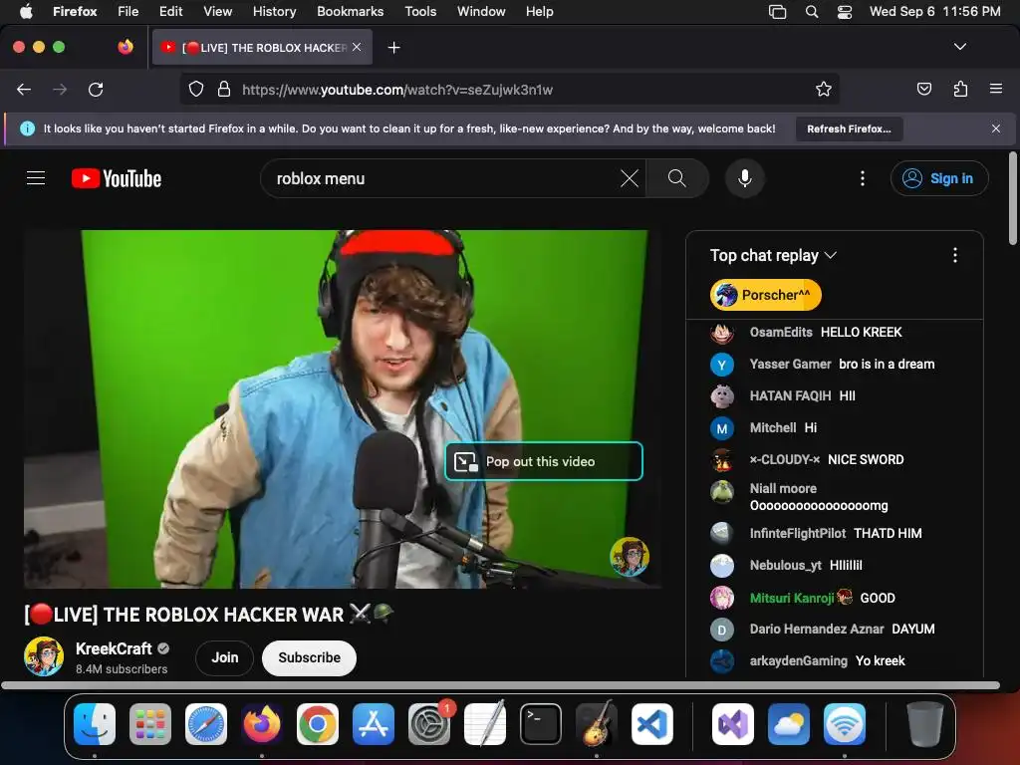Open Trash in the Dock
This screenshot has width=1020, height=765.
tap(925, 724)
